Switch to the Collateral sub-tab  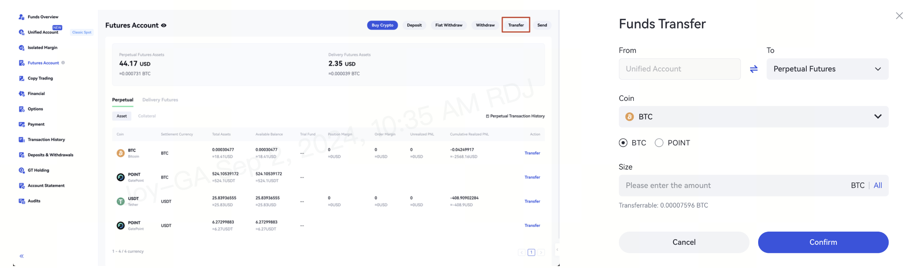pyautogui.click(x=147, y=116)
